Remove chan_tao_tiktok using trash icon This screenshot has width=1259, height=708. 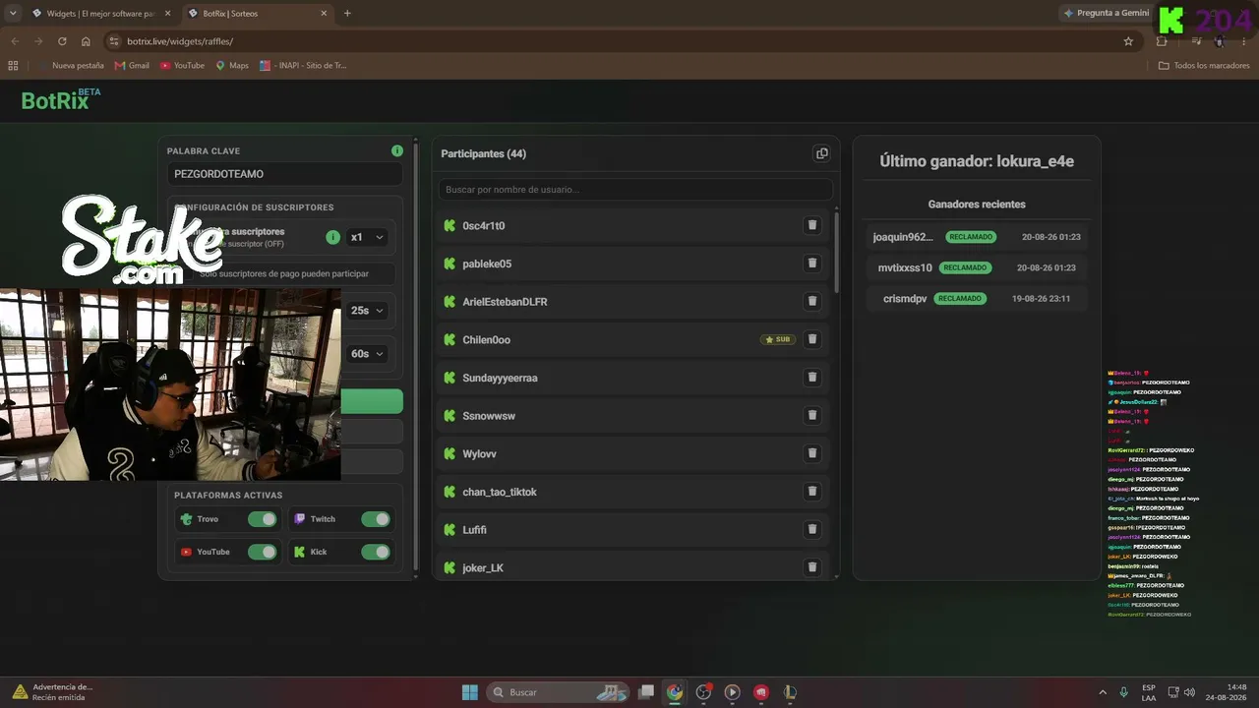[x=812, y=492]
